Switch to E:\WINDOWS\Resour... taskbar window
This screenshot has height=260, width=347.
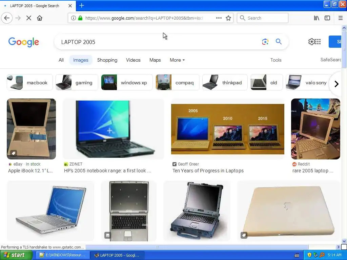[x=62, y=255]
